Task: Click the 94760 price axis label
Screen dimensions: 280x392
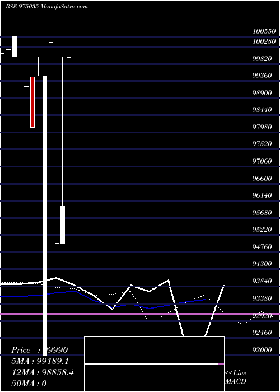Action: (262, 247)
